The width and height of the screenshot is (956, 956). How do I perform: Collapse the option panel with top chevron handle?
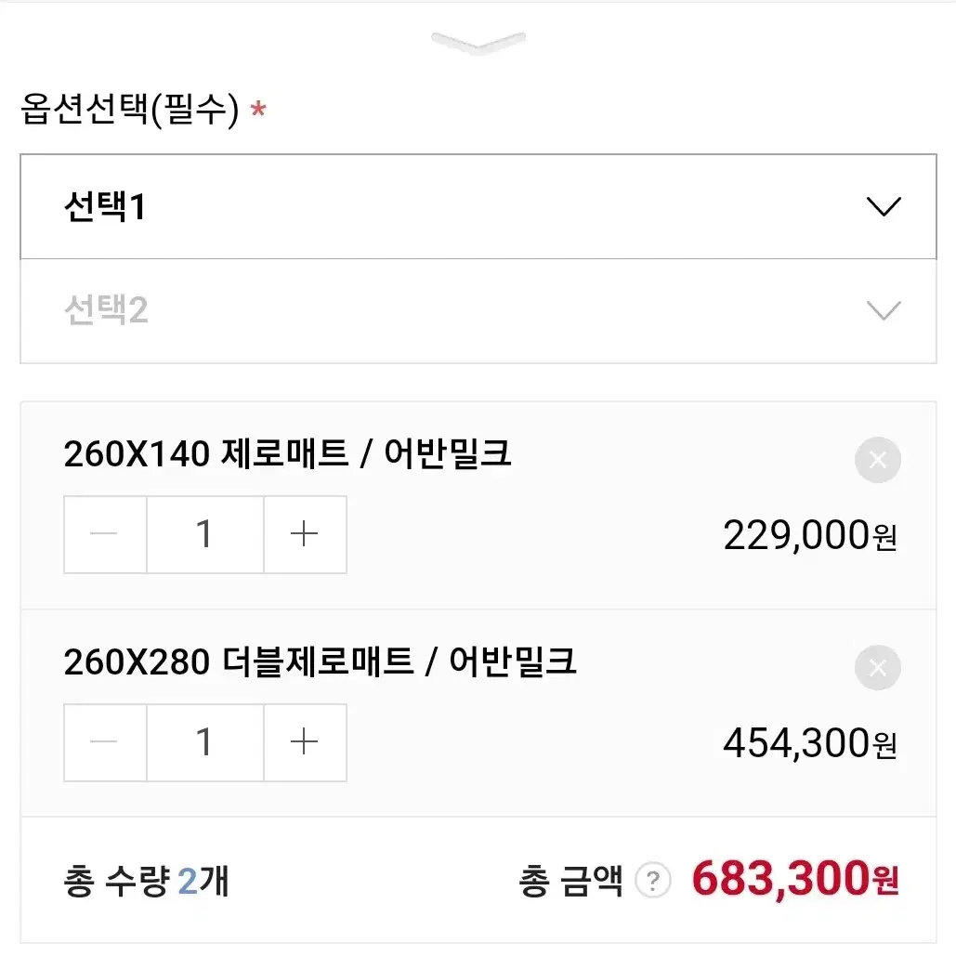coord(478,42)
